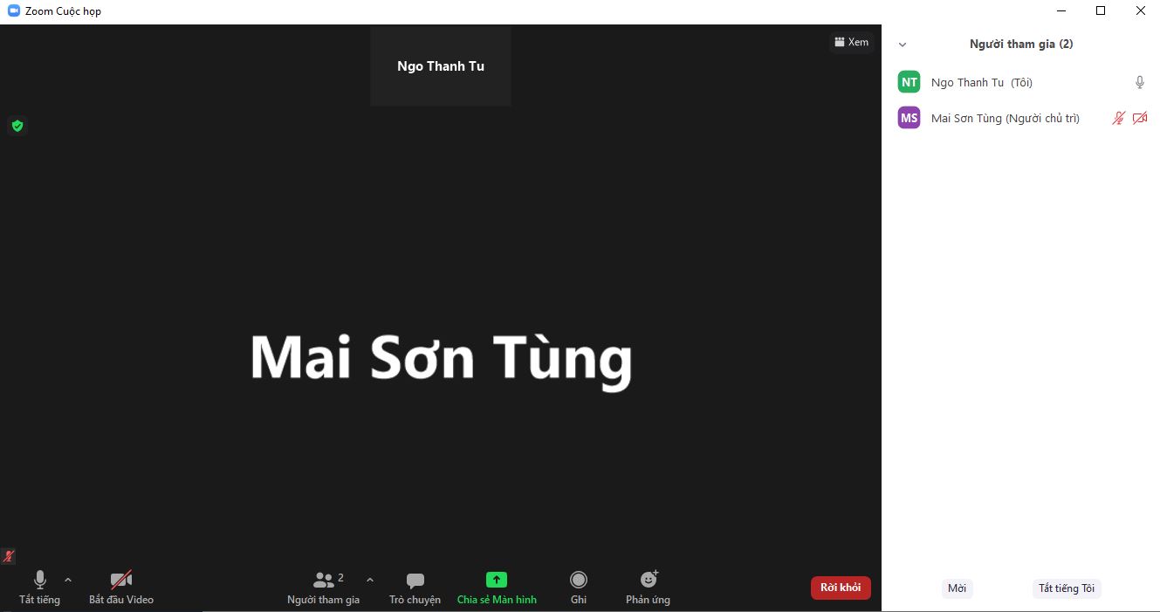Click Mai Sơn Tùng's red camera-off icon
This screenshot has width=1160, height=612.
[1140, 118]
